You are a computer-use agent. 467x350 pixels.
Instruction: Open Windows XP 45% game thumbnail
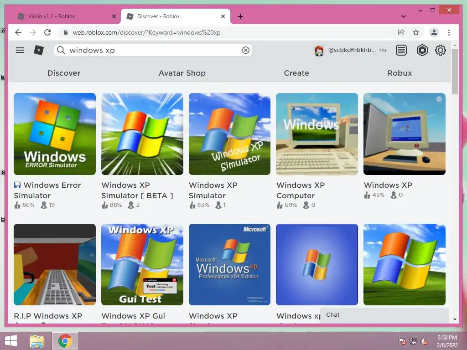(x=405, y=134)
